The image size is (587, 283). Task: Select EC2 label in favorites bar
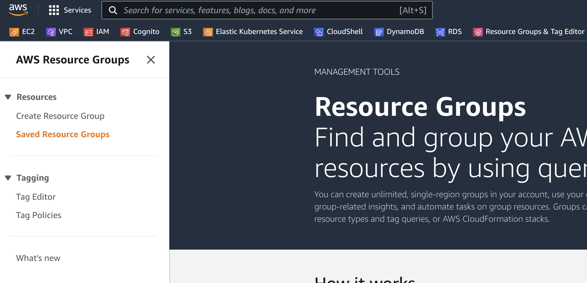pos(28,32)
